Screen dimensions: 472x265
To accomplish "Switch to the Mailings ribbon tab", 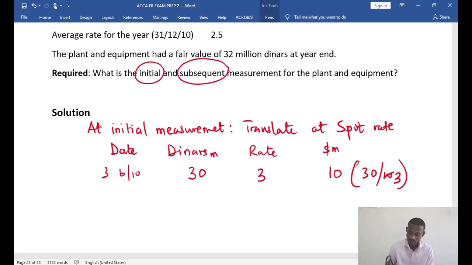I will click(x=160, y=17).
